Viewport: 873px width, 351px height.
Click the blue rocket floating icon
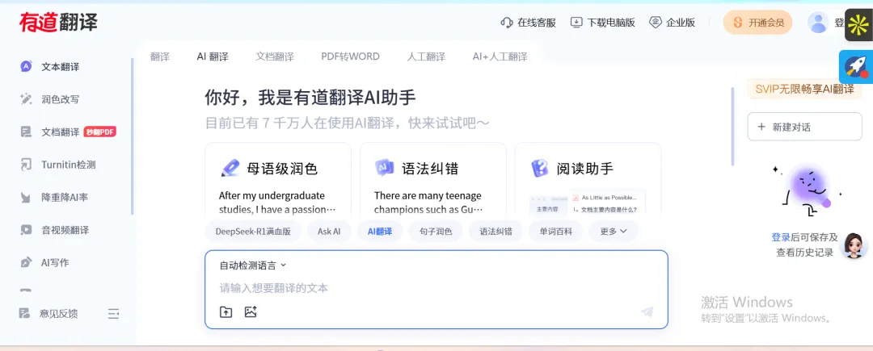[856, 66]
